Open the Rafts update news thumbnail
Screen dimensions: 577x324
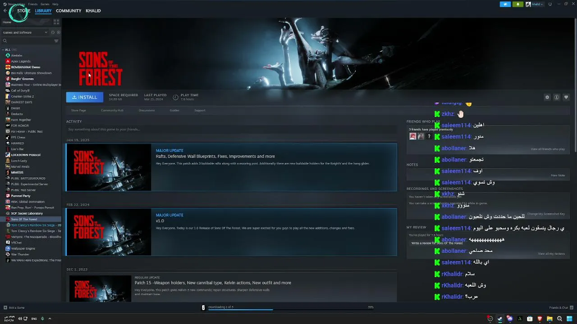pos(109,167)
